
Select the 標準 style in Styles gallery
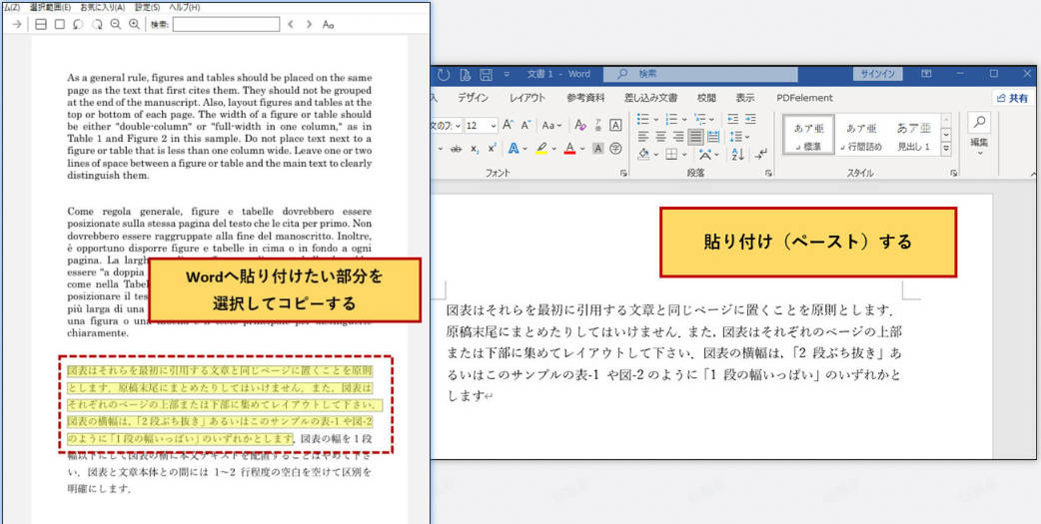[808, 136]
